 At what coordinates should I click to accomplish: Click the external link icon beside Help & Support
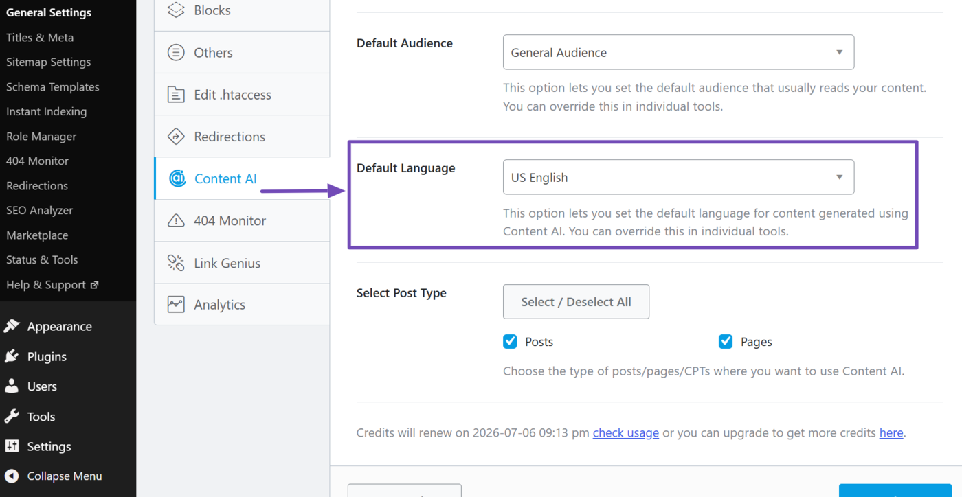point(95,284)
